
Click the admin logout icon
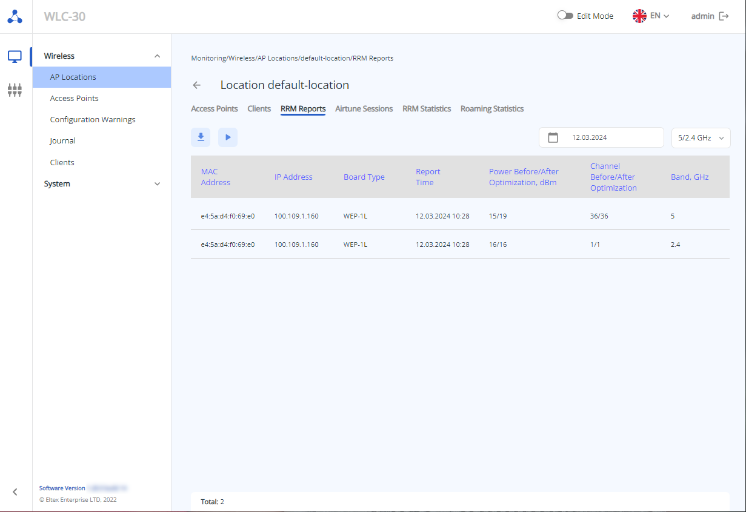(x=724, y=16)
